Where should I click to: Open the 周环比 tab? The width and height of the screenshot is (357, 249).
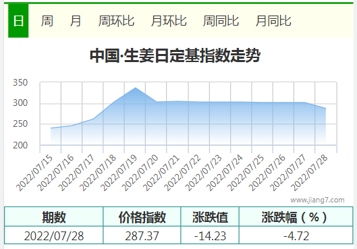click(x=116, y=21)
